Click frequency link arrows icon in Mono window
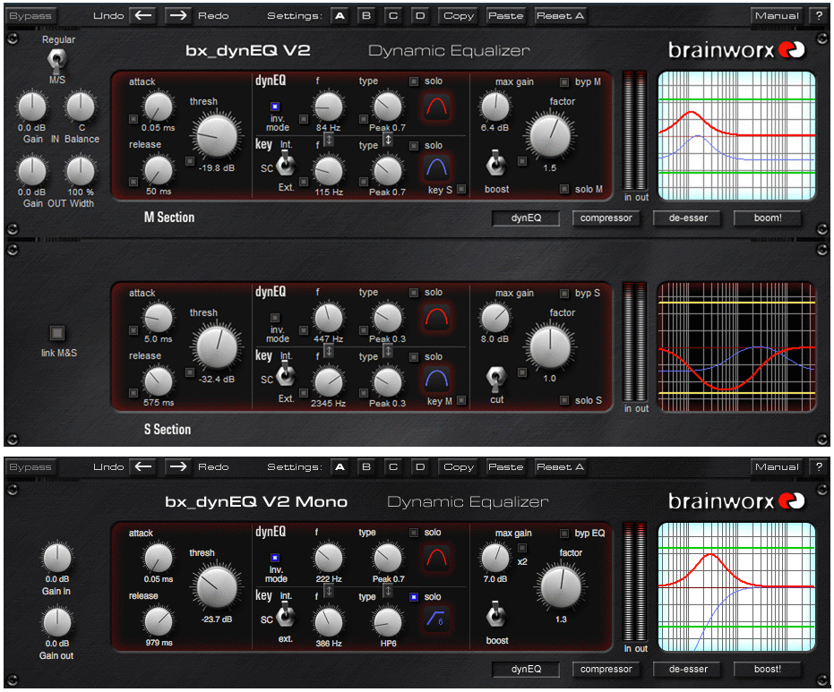Screen dimensions: 834x692 (x=330, y=591)
